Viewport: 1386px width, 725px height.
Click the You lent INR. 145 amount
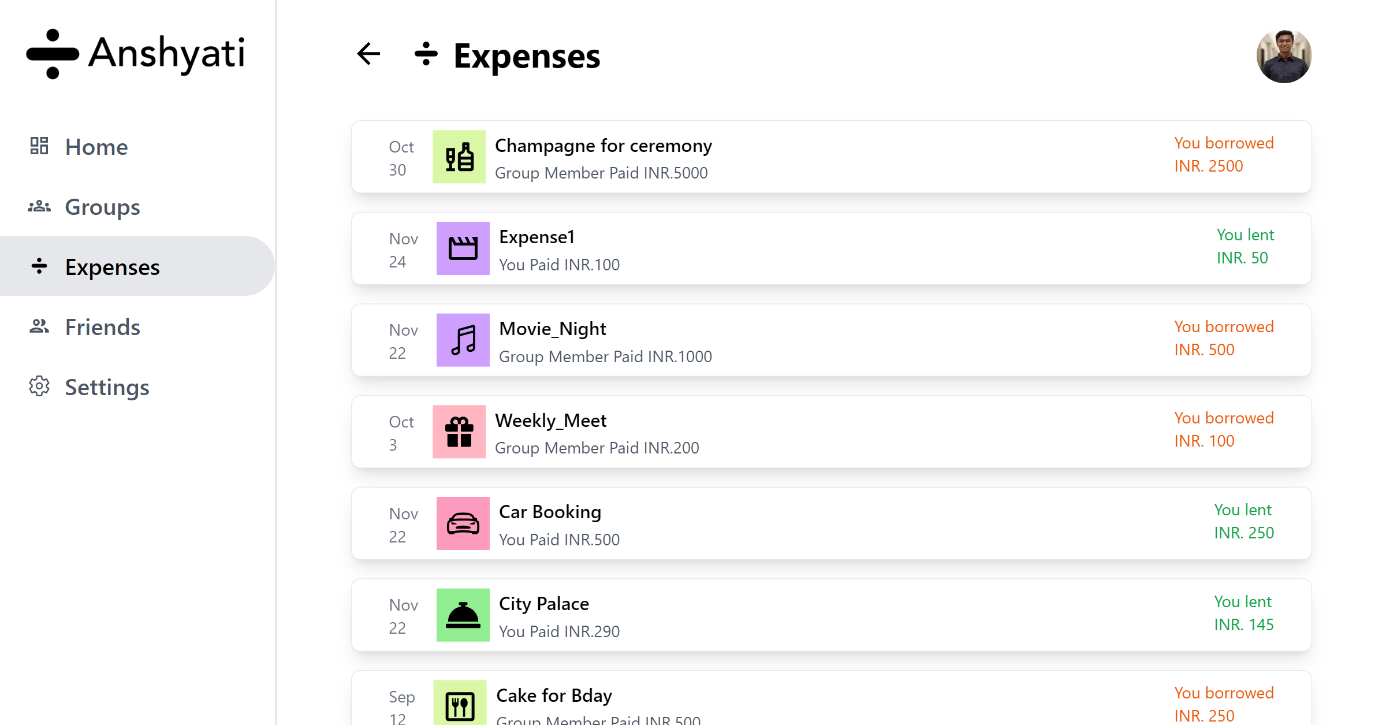1243,613
